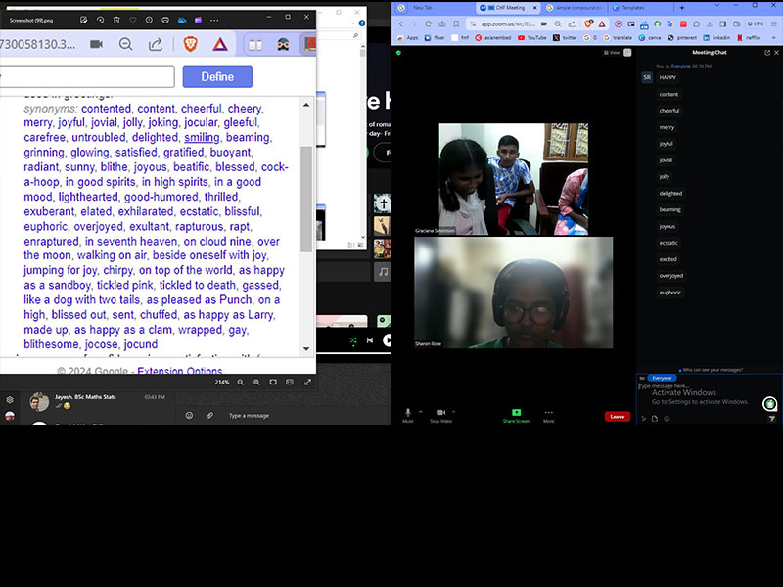
Task: Go back in the browser
Action: click(401, 23)
